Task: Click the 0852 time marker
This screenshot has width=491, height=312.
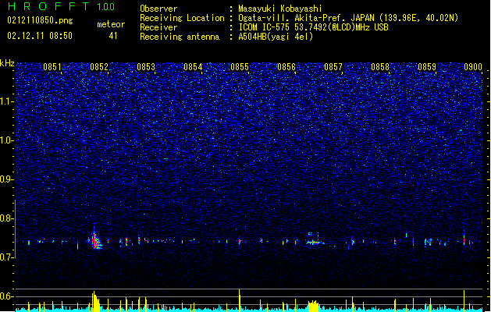Action: tap(99, 67)
